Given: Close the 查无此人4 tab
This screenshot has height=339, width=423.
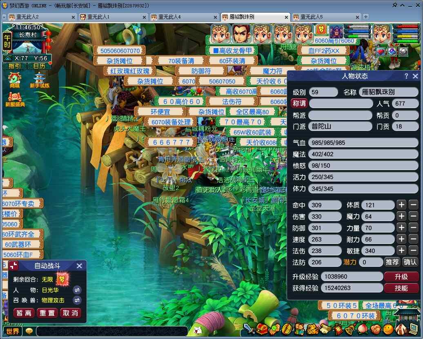Looking at the screenshot, I should click(x=215, y=17).
